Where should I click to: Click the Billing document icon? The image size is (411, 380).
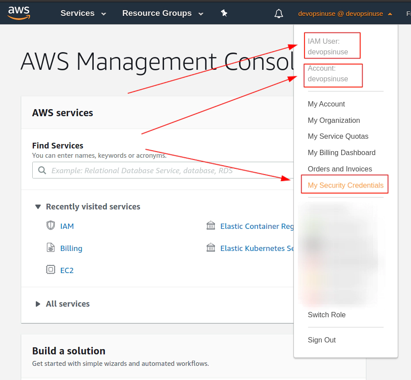[x=50, y=247]
